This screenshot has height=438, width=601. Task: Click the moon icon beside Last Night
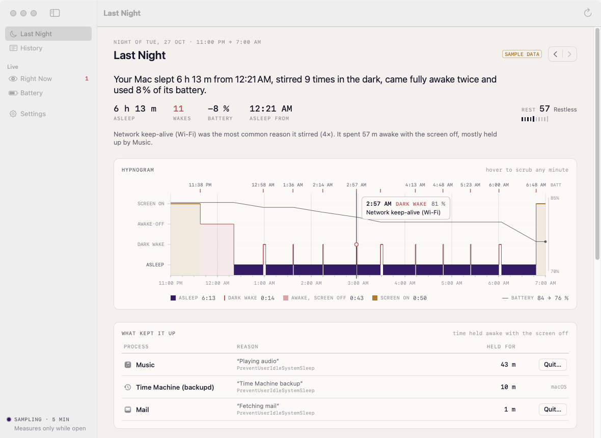click(x=13, y=34)
